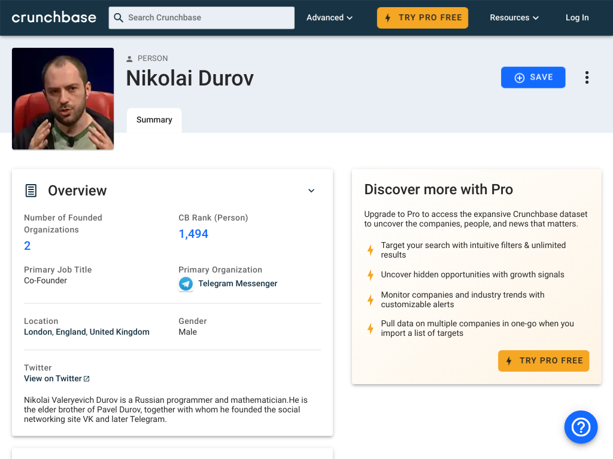Image resolution: width=613 pixels, height=459 pixels.
Task: Click Log In in the header
Action: (x=577, y=17)
